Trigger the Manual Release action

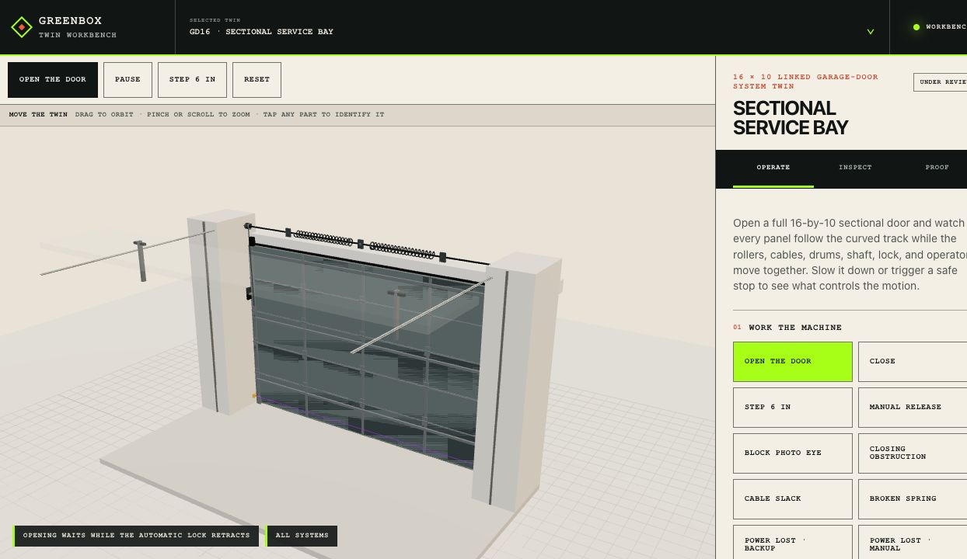point(913,408)
